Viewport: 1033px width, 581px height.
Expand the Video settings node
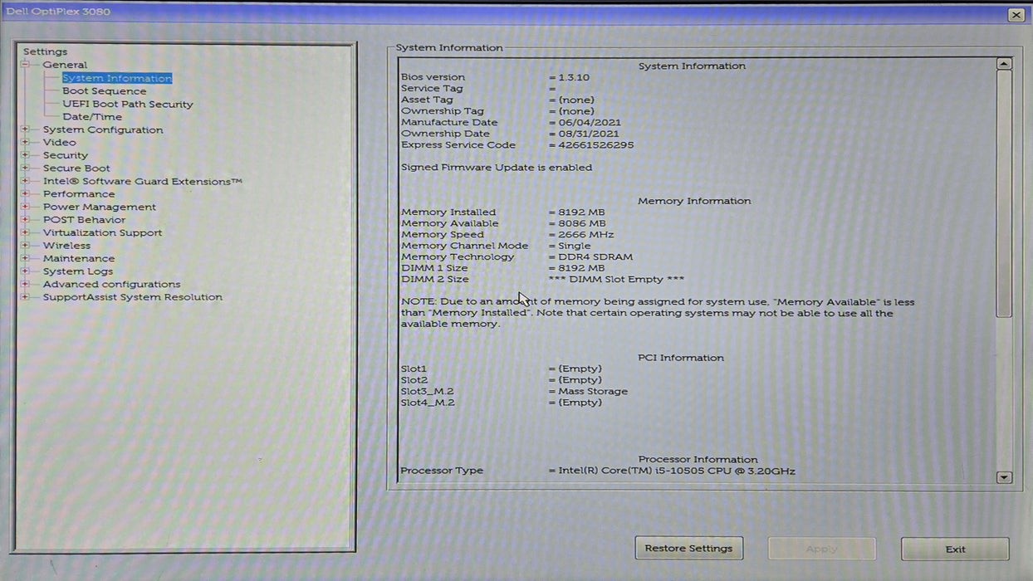pos(25,143)
